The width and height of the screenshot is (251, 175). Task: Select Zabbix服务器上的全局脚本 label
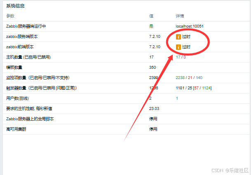tap(30, 119)
